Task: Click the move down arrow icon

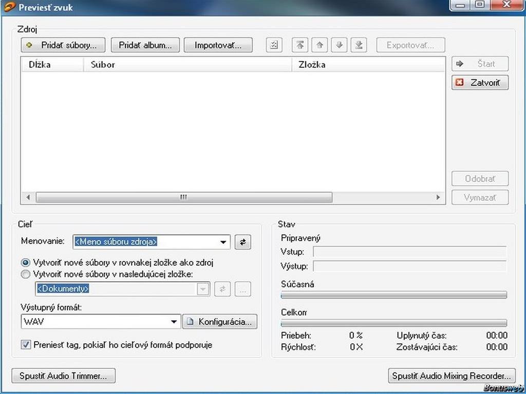Action: coord(339,45)
